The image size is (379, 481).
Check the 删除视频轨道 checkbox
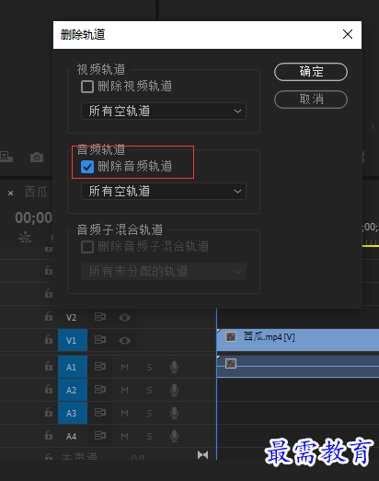87,87
